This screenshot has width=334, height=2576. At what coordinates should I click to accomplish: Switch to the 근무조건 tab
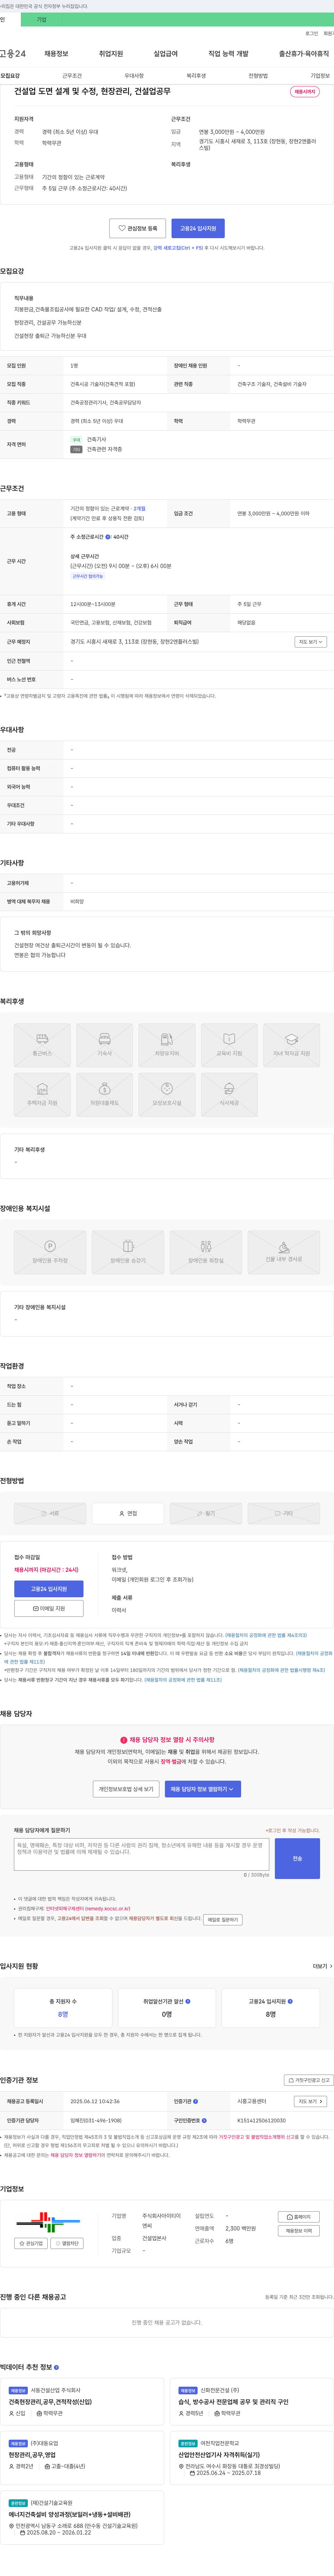[x=72, y=76]
